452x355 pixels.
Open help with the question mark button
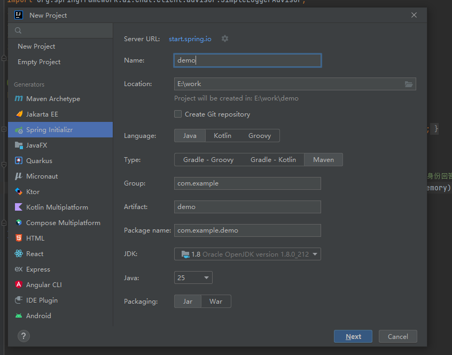click(24, 336)
